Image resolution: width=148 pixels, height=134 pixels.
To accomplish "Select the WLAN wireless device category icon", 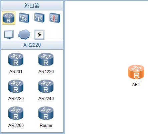I will [39, 18].
